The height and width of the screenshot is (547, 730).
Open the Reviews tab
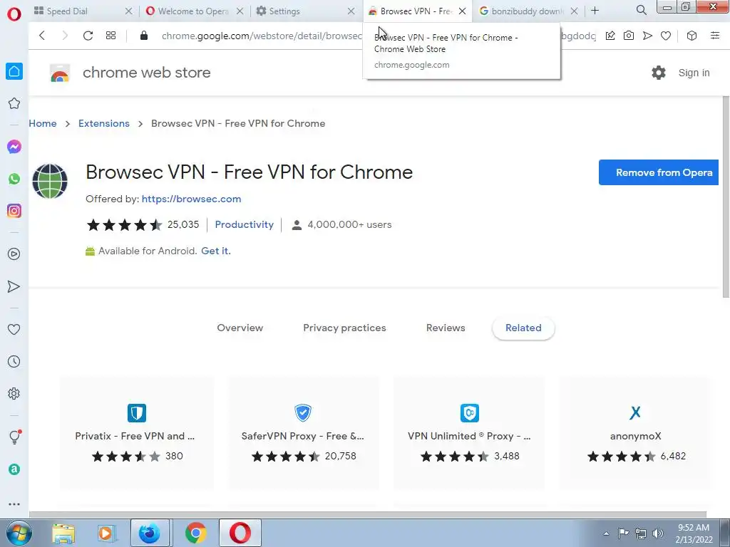pyautogui.click(x=446, y=328)
